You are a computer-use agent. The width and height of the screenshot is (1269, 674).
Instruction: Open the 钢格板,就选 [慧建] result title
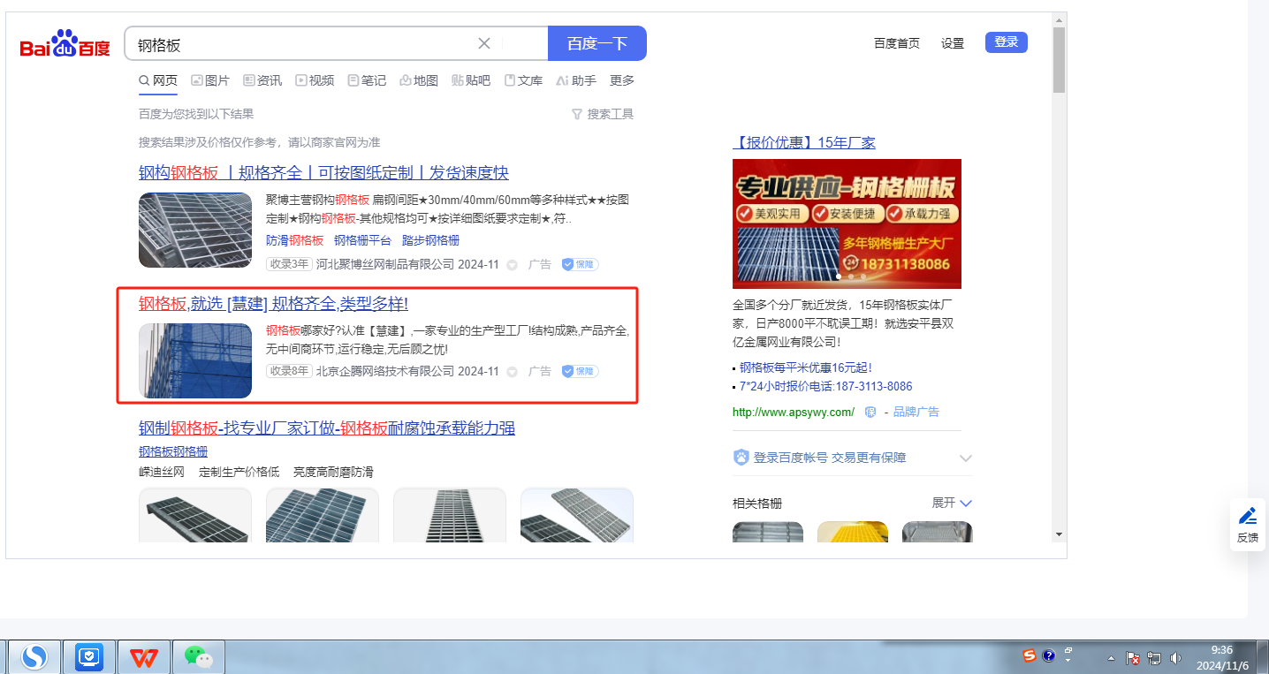[273, 304]
